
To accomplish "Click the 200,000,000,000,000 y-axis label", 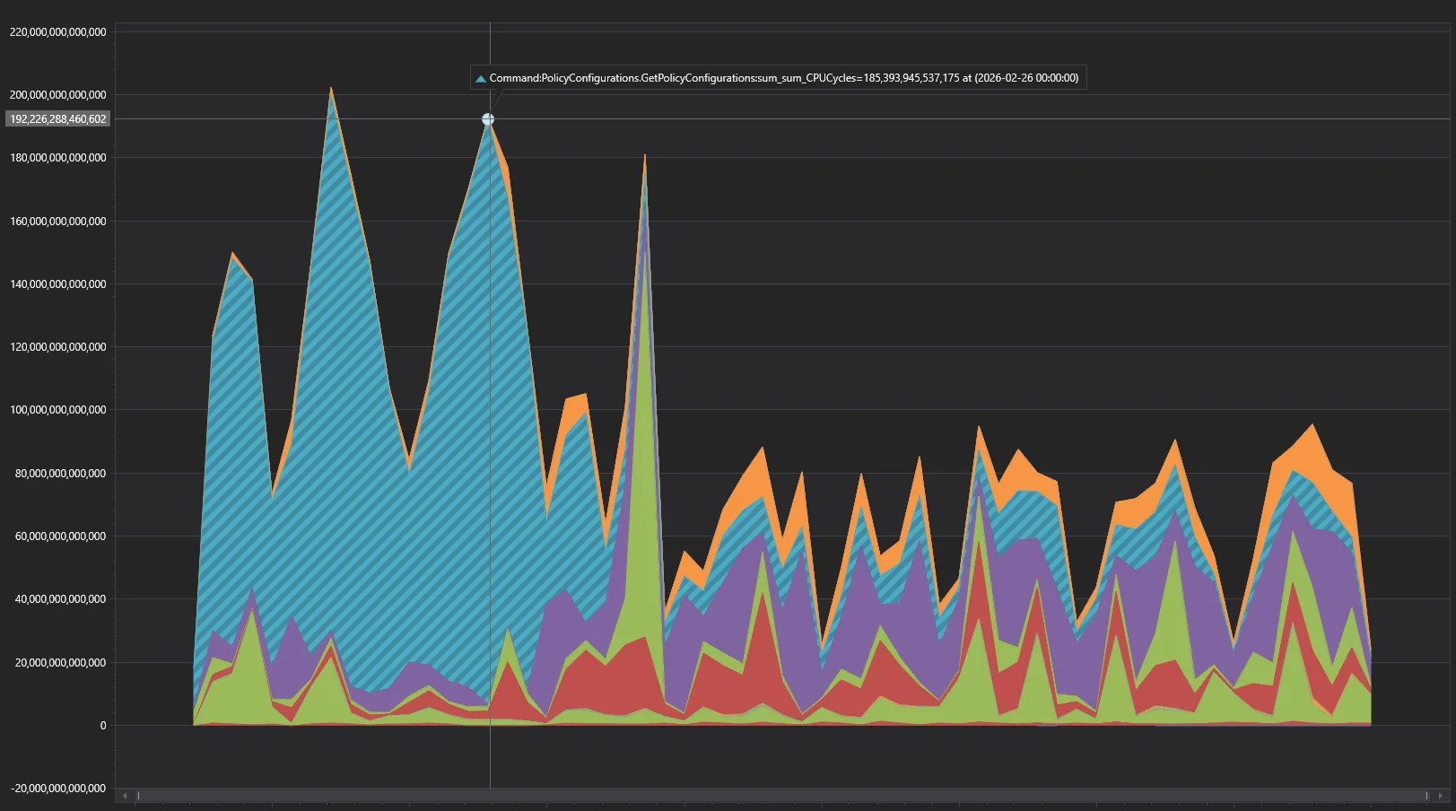I will [x=57, y=95].
